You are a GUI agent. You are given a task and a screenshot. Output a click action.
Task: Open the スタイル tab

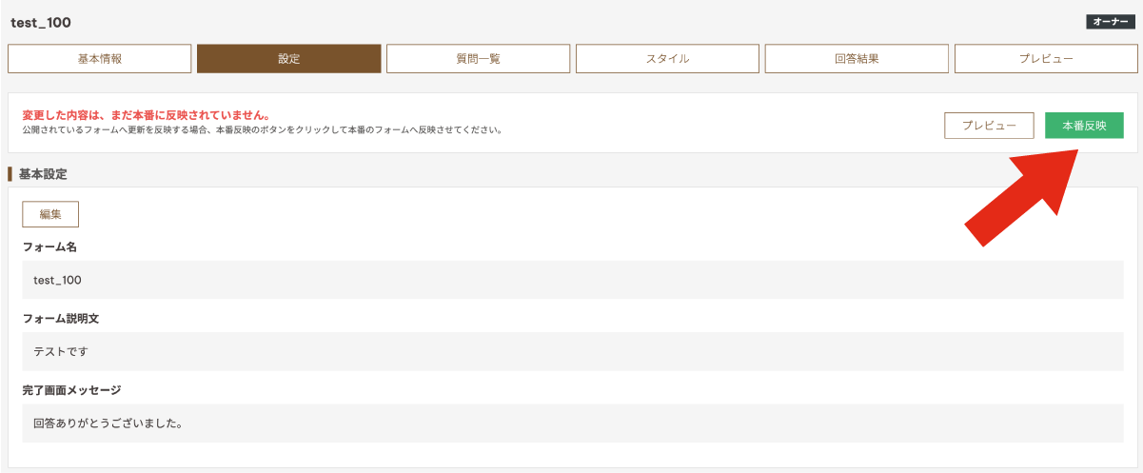pyautogui.click(x=668, y=58)
